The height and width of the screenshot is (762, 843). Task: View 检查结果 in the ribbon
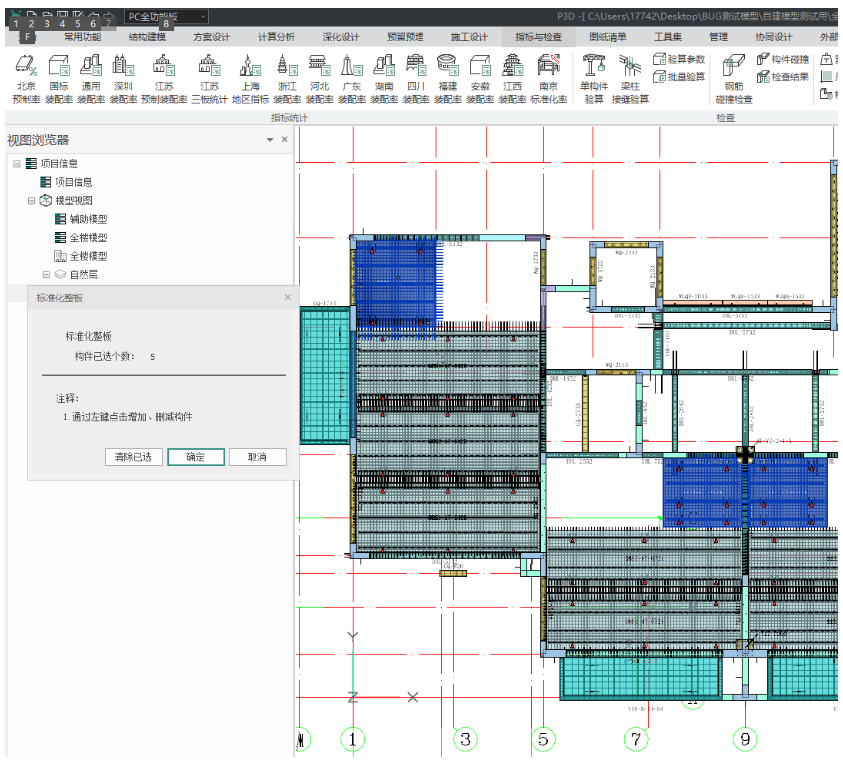click(783, 76)
